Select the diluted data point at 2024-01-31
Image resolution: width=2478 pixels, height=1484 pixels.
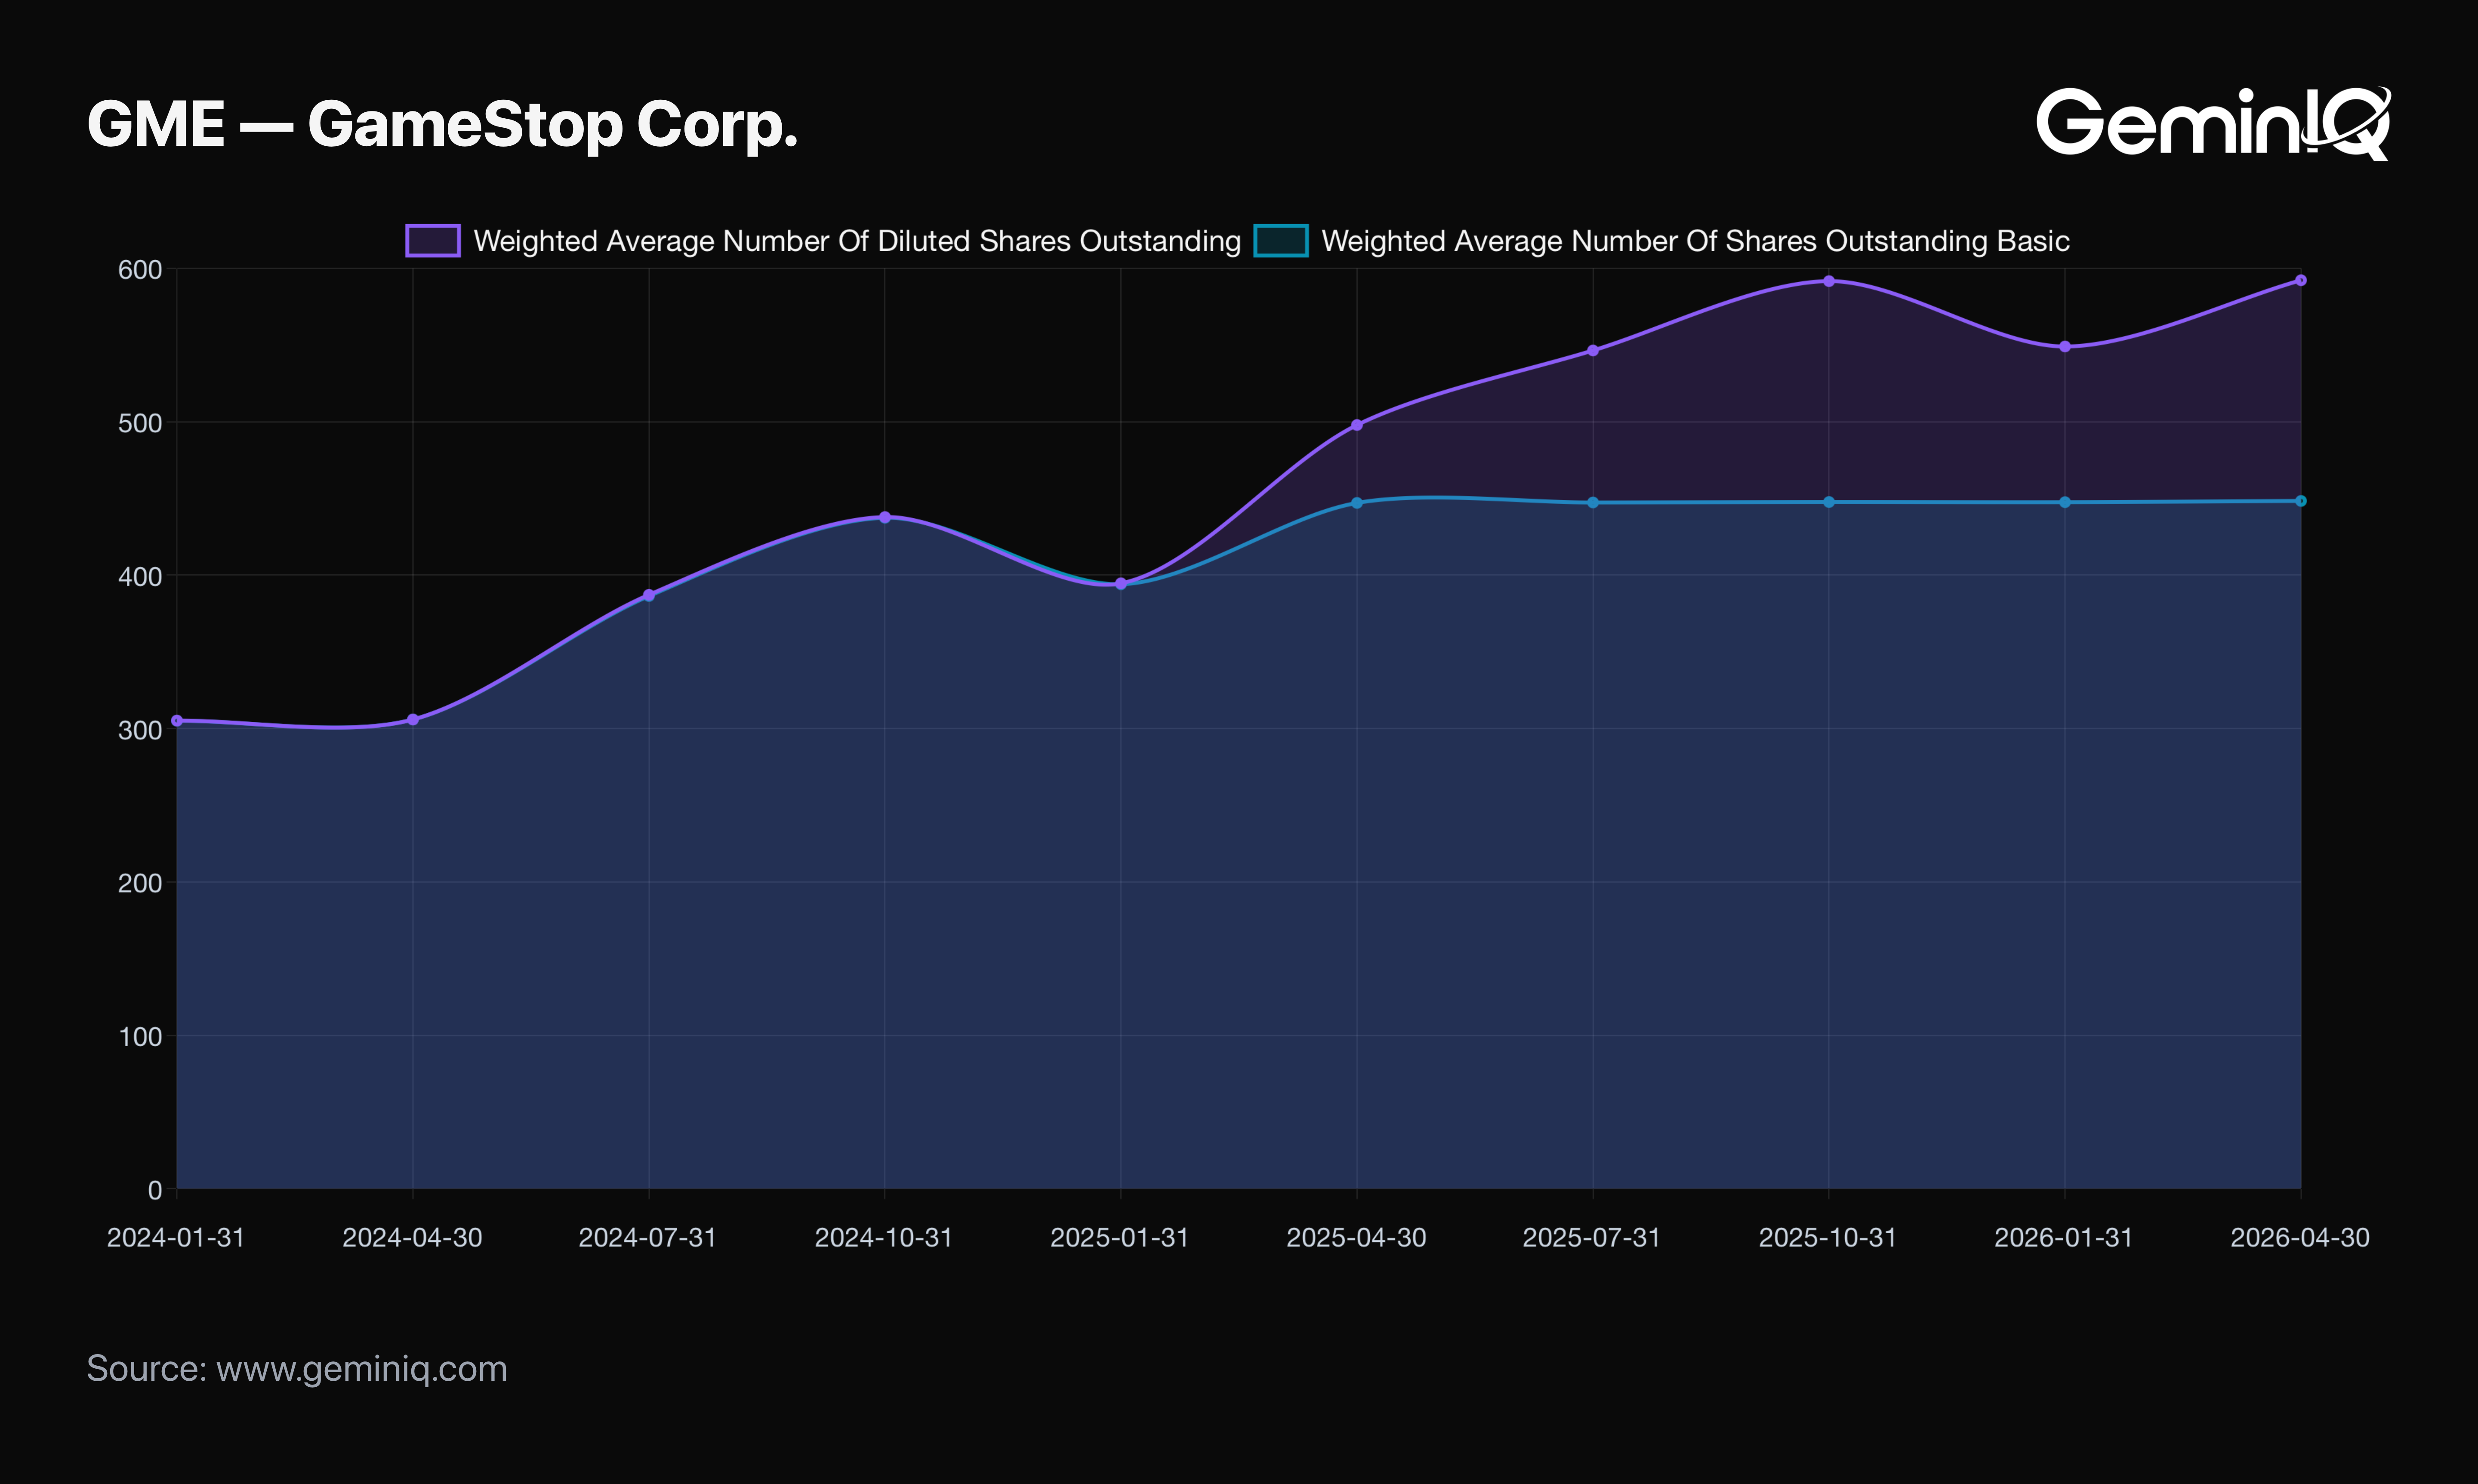pyautogui.click(x=177, y=720)
